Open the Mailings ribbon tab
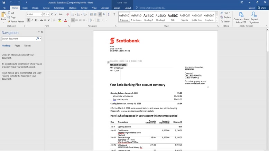 pyautogui.click(x=72, y=8)
